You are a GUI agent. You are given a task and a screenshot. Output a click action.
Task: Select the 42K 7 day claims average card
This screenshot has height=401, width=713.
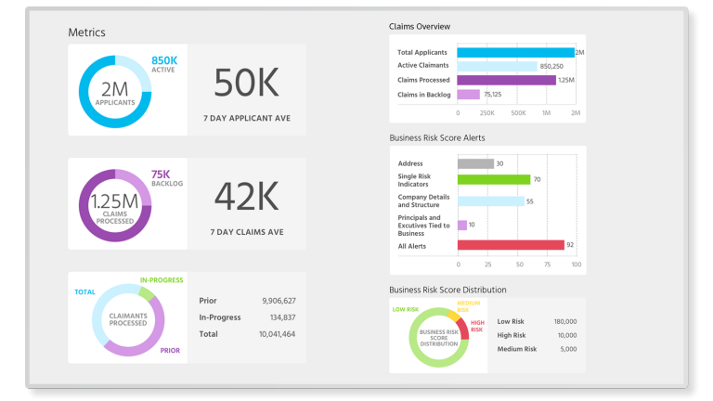pos(246,204)
